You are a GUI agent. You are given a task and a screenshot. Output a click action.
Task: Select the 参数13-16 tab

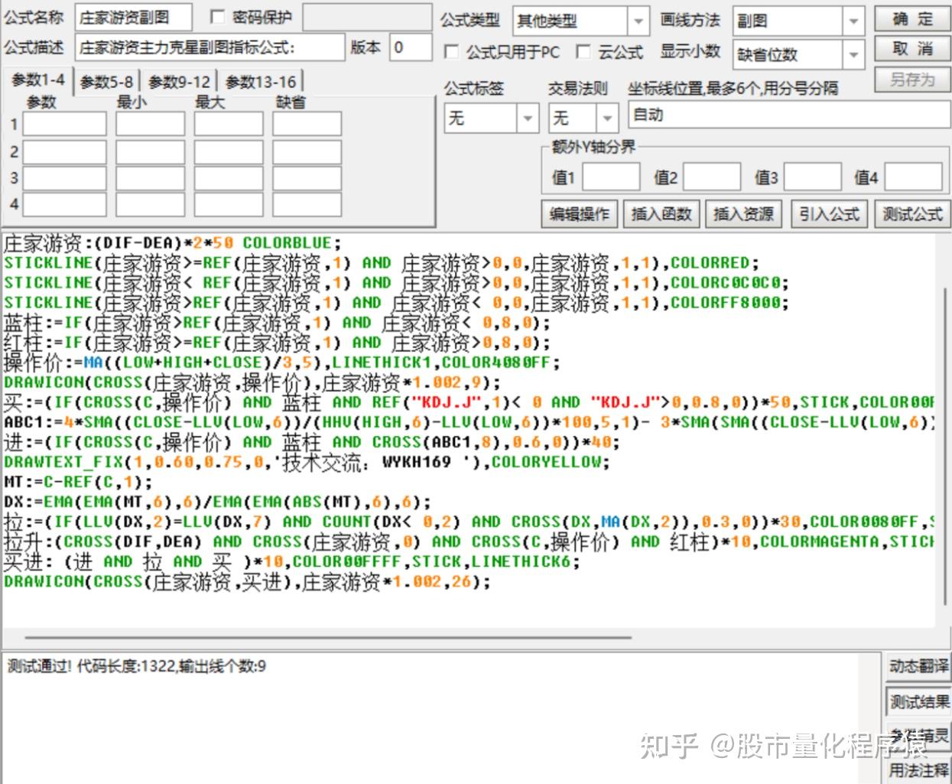point(261,82)
